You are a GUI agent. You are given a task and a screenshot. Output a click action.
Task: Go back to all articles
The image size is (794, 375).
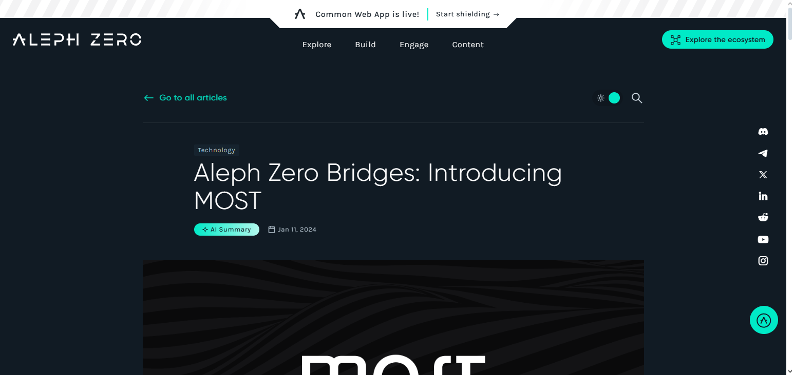click(x=185, y=98)
